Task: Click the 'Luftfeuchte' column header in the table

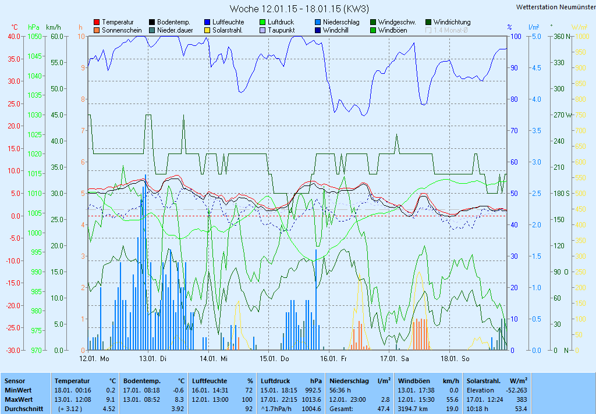Action: point(210,381)
